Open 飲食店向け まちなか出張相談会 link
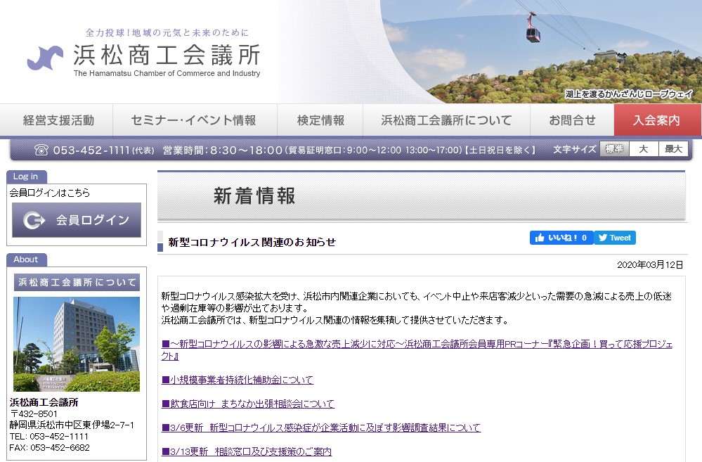 pyautogui.click(x=248, y=404)
